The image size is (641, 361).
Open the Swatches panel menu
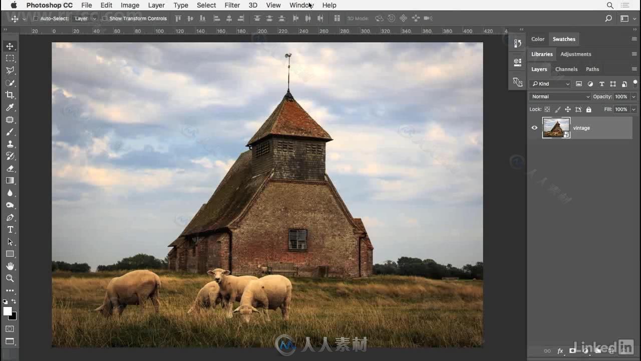click(634, 39)
